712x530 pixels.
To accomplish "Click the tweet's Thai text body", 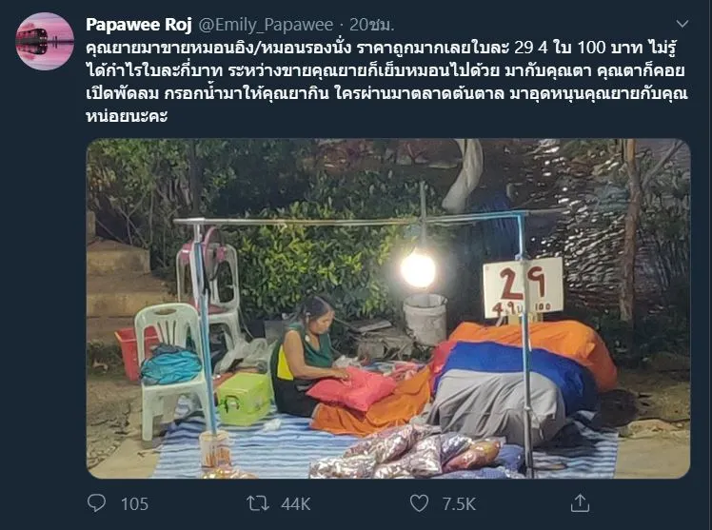I will pos(386,82).
